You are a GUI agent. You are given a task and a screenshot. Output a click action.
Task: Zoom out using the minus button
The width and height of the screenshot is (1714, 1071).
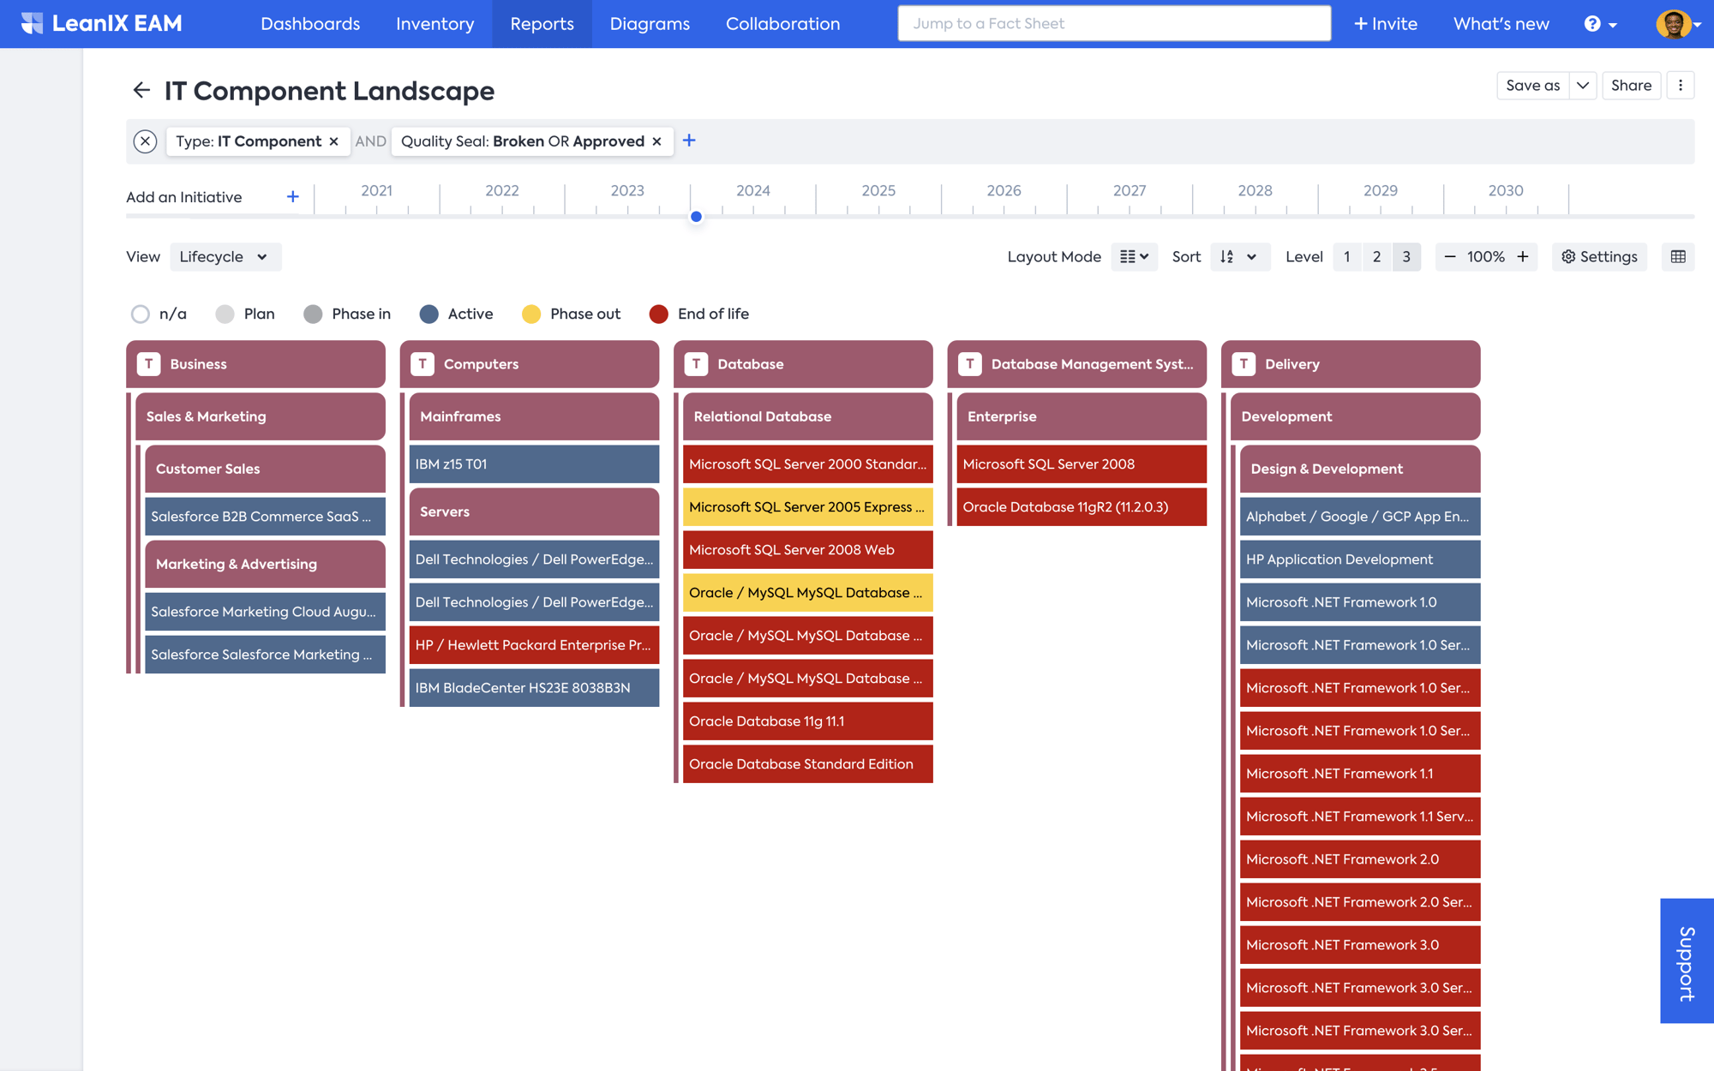tap(1450, 257)
